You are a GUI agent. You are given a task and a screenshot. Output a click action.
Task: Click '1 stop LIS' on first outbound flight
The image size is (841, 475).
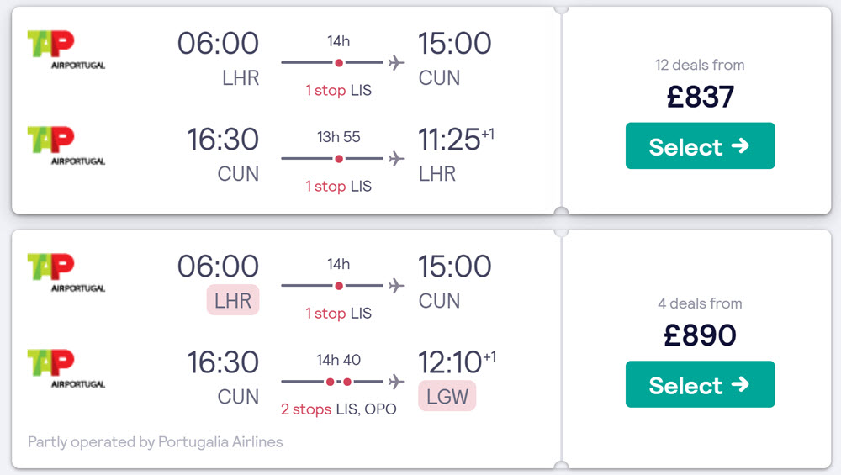[x=338, y=90]
